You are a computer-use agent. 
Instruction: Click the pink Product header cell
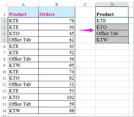click(23, 12)
